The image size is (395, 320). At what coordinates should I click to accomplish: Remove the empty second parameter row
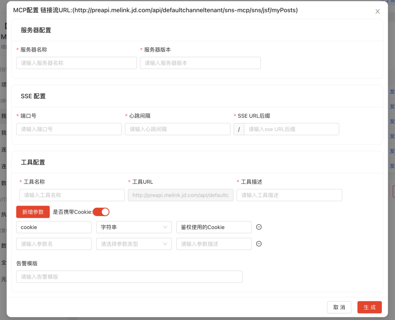(x=259, y=244)
